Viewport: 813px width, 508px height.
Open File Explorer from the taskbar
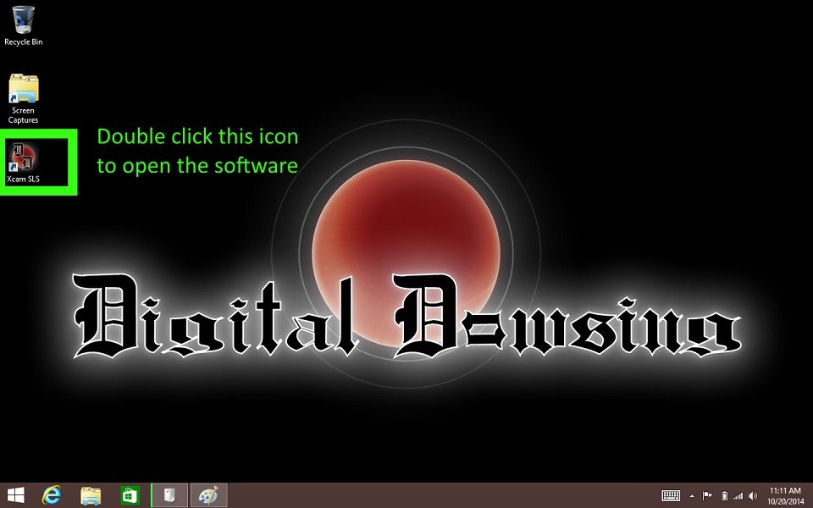(x=91, y=495)
